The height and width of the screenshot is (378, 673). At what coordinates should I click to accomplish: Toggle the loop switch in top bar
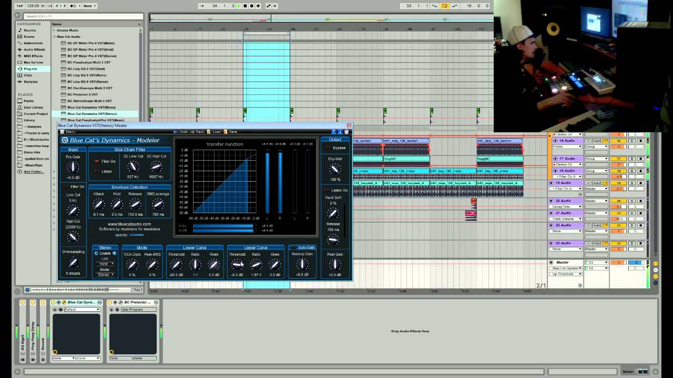pos(445,6)
